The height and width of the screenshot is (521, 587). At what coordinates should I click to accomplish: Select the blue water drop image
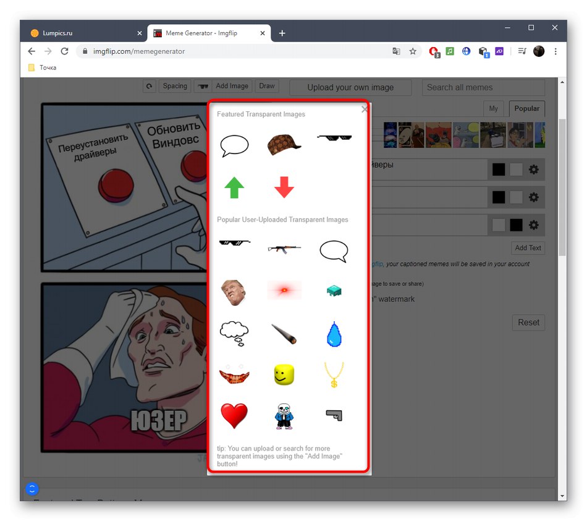tap(334, 334)
